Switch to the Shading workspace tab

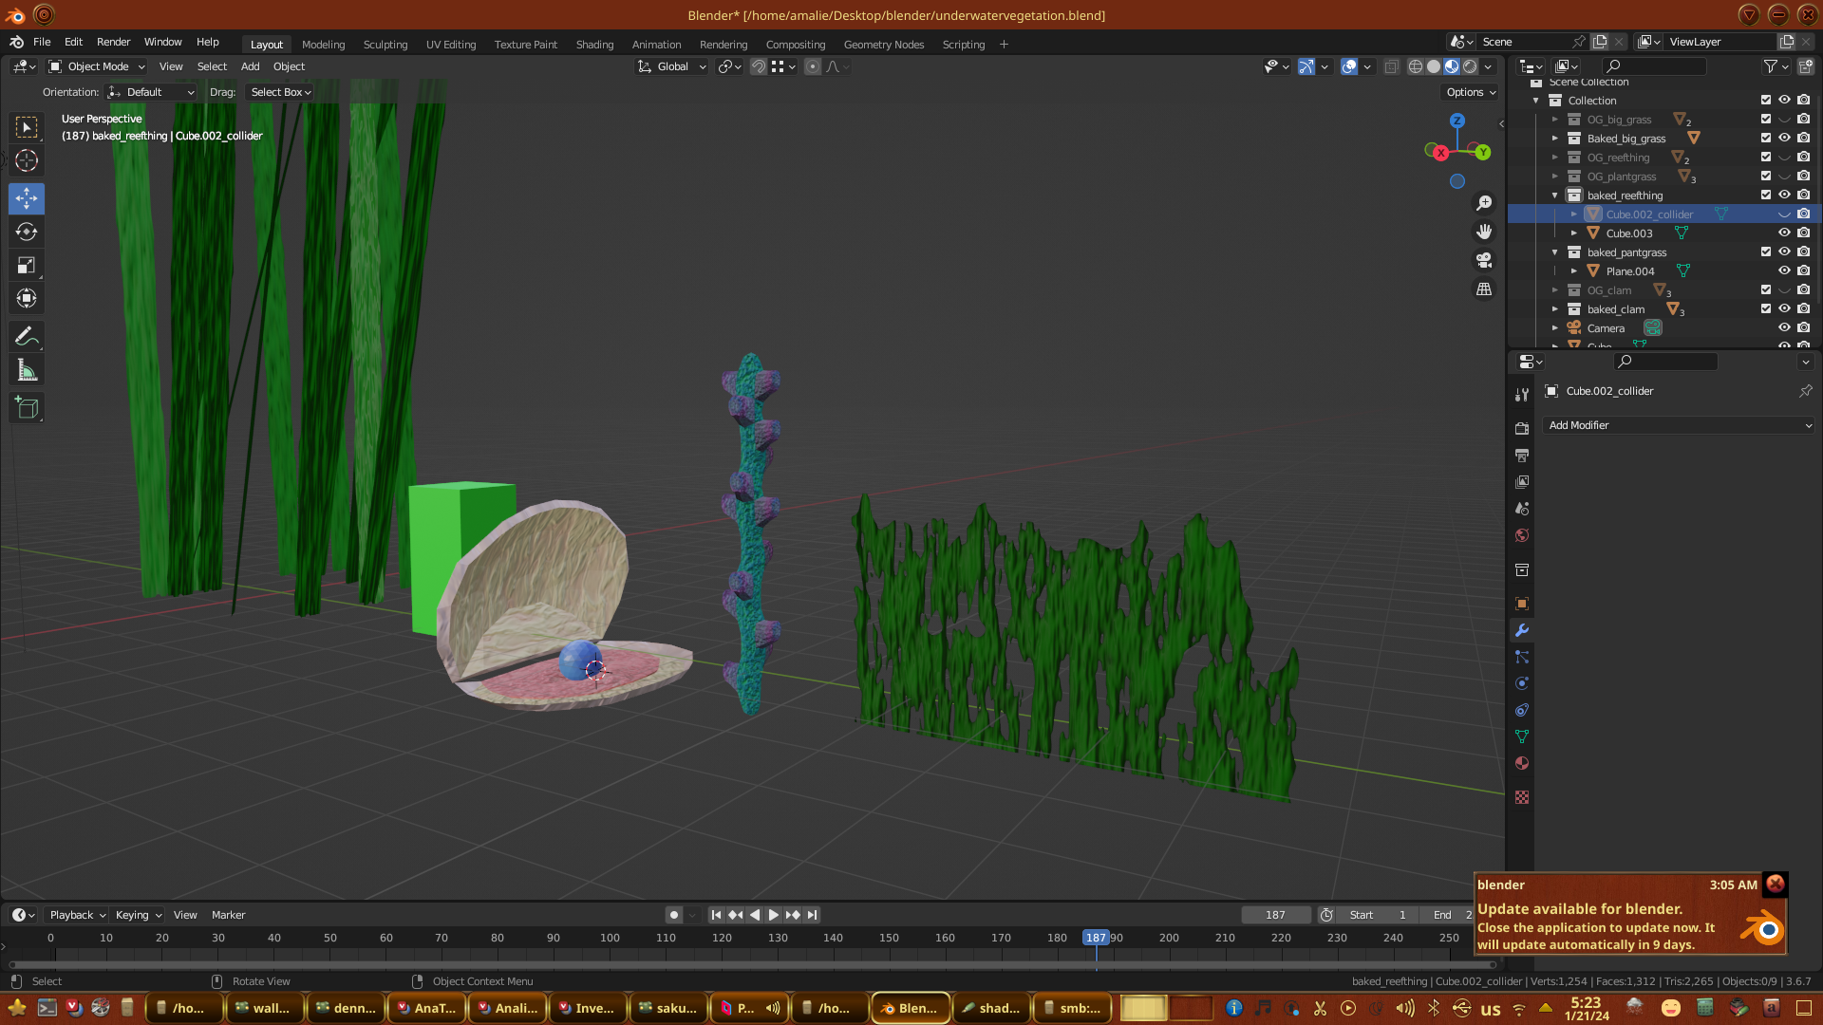click(594, 45)
